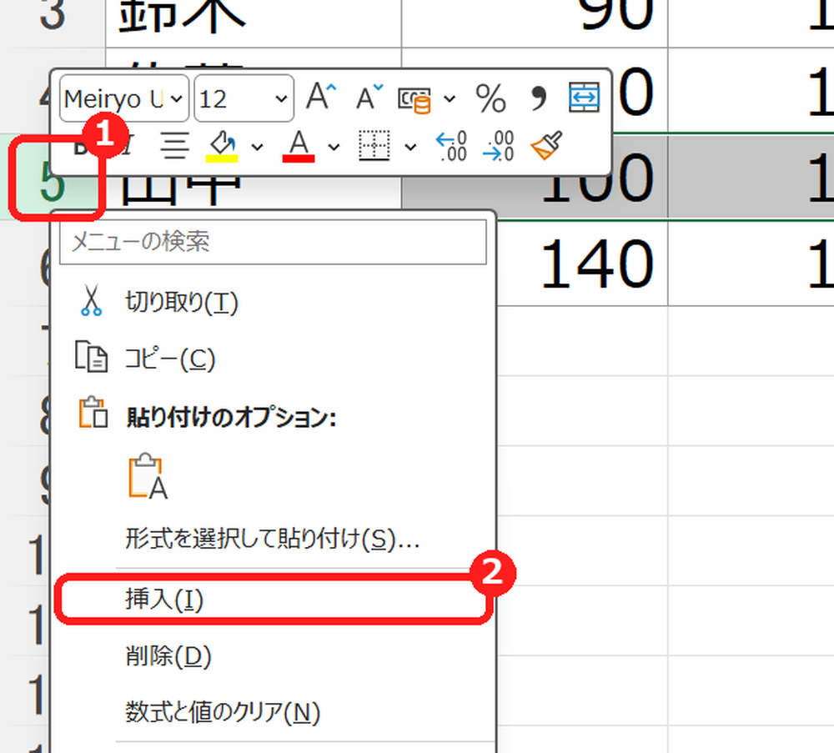This screenshot has width=834, height=753.
Task: Apply yellow fill color bucket
Action: (x=222, y=146)
